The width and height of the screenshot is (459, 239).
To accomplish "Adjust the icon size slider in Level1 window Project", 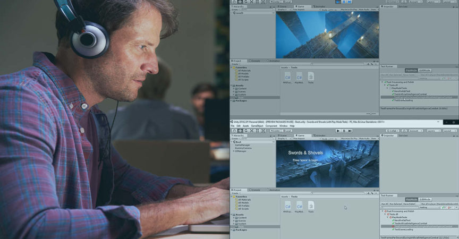I will click(371, 114).
